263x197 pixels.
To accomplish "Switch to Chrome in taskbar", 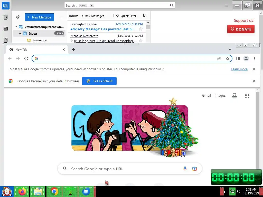I will pos(54,191).
